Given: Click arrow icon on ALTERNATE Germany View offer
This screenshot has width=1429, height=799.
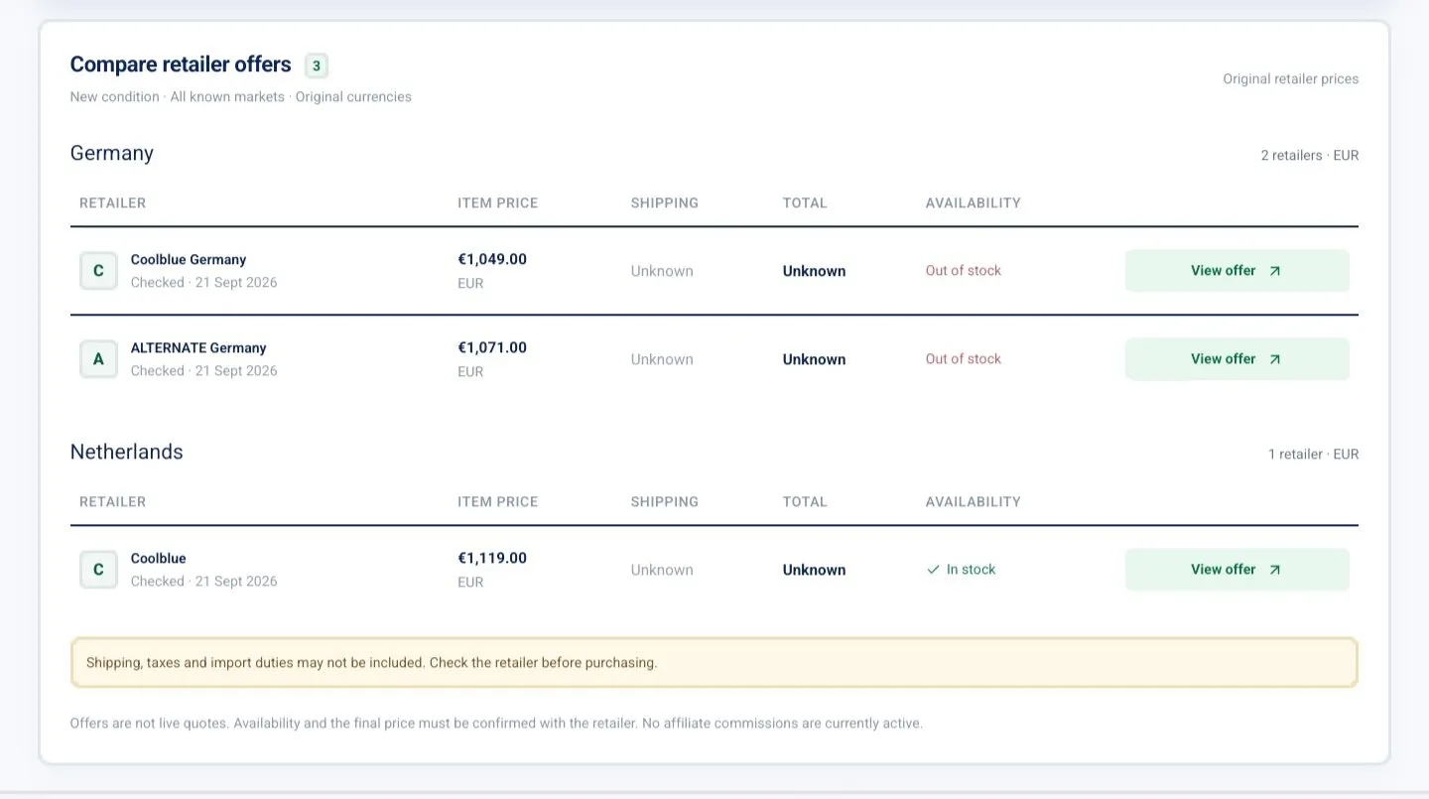Looking at the screenshot, I should coord(1275,359).
